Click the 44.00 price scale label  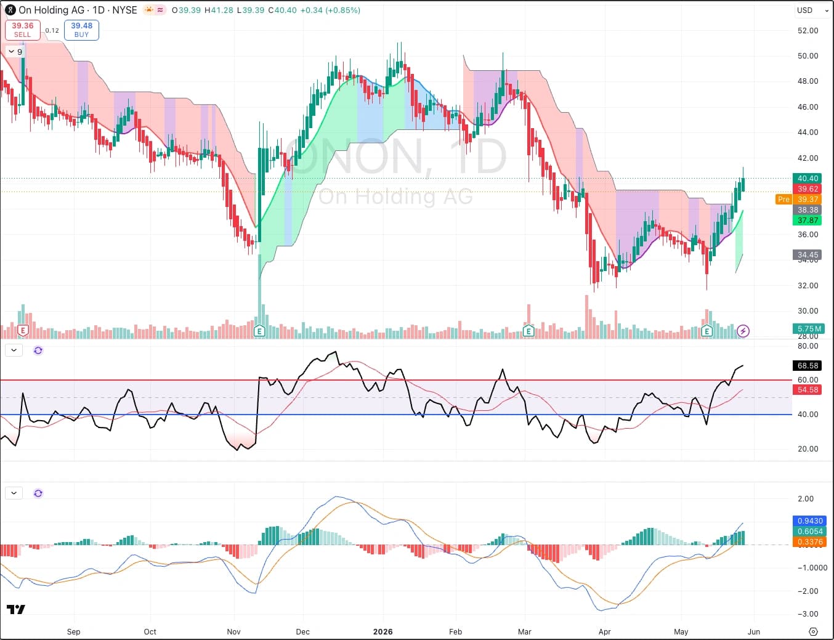coord(808,132)
